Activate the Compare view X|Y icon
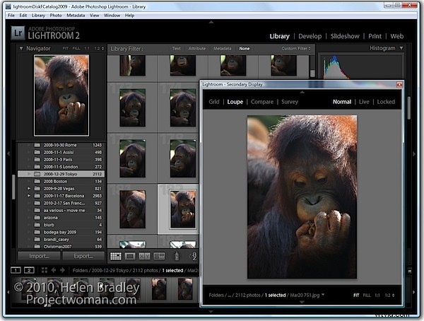The width and height of the screenshot is (424, 321). tap(144, 256)
